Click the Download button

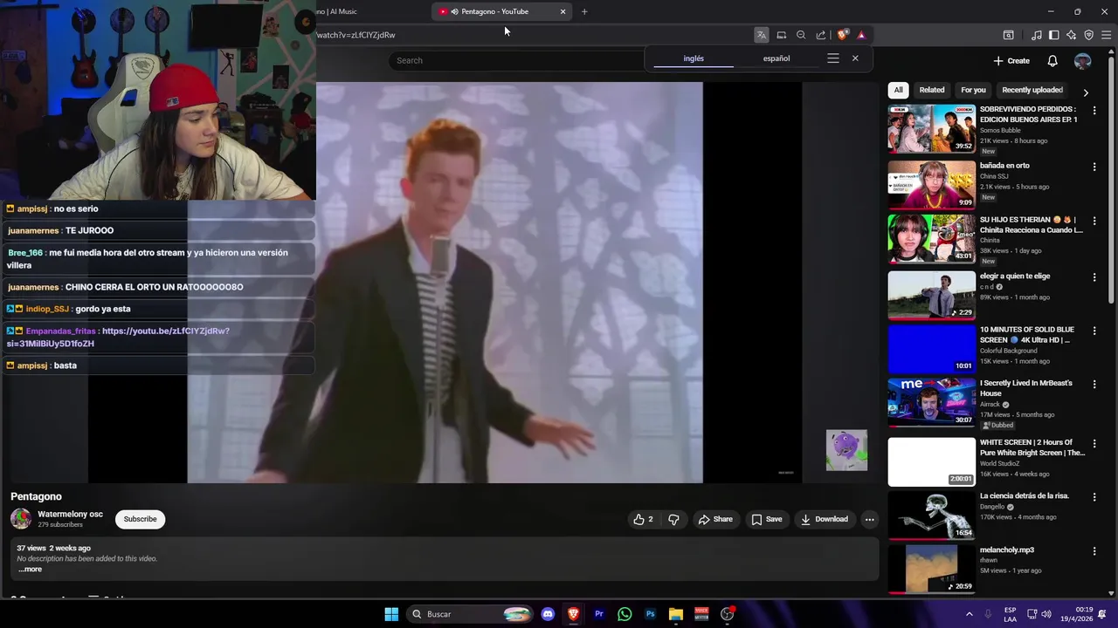pos(824,519)
